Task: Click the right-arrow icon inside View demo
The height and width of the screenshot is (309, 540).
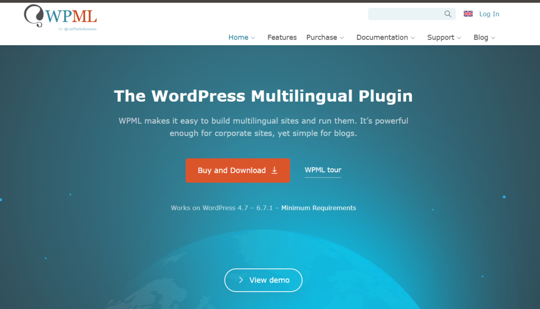Action: pyautogui.click(x=240, y=280)
